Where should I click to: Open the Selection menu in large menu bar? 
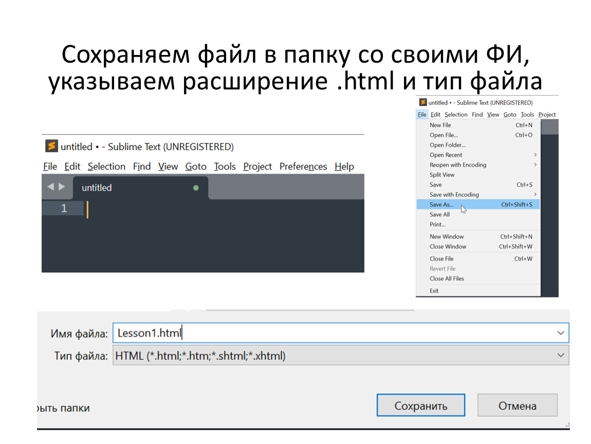(x=106, y=166)
